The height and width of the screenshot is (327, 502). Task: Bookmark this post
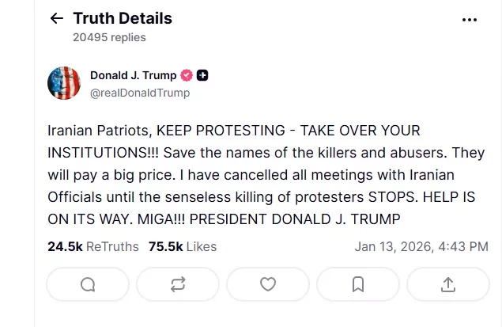coord(358,283)
